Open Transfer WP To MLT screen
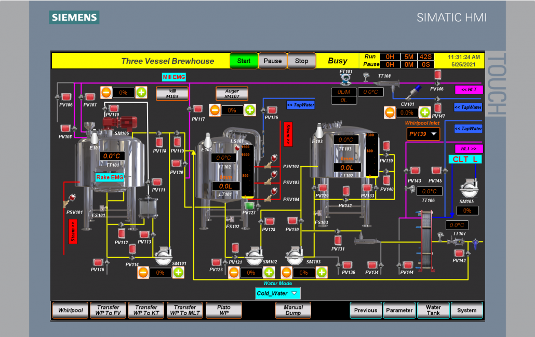Viewport: 535px width, 337px height. coord(184,310)
